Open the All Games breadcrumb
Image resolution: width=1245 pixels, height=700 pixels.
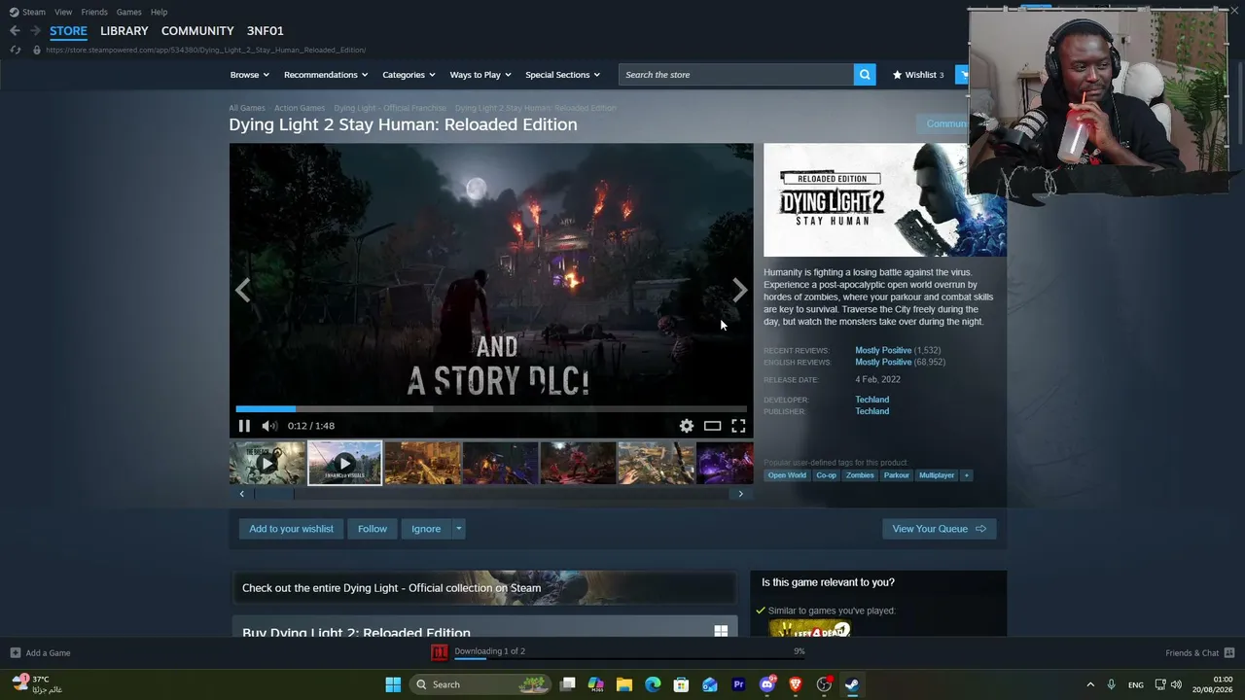pos(247,108)
